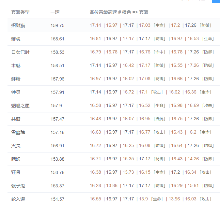Click 14.26 in the 魅妖 row
This screenshot has height=204, width=220.
tap(193, 159)
